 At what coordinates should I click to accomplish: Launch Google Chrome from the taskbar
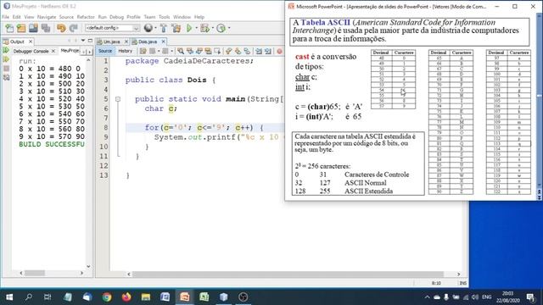pos(107,297)
